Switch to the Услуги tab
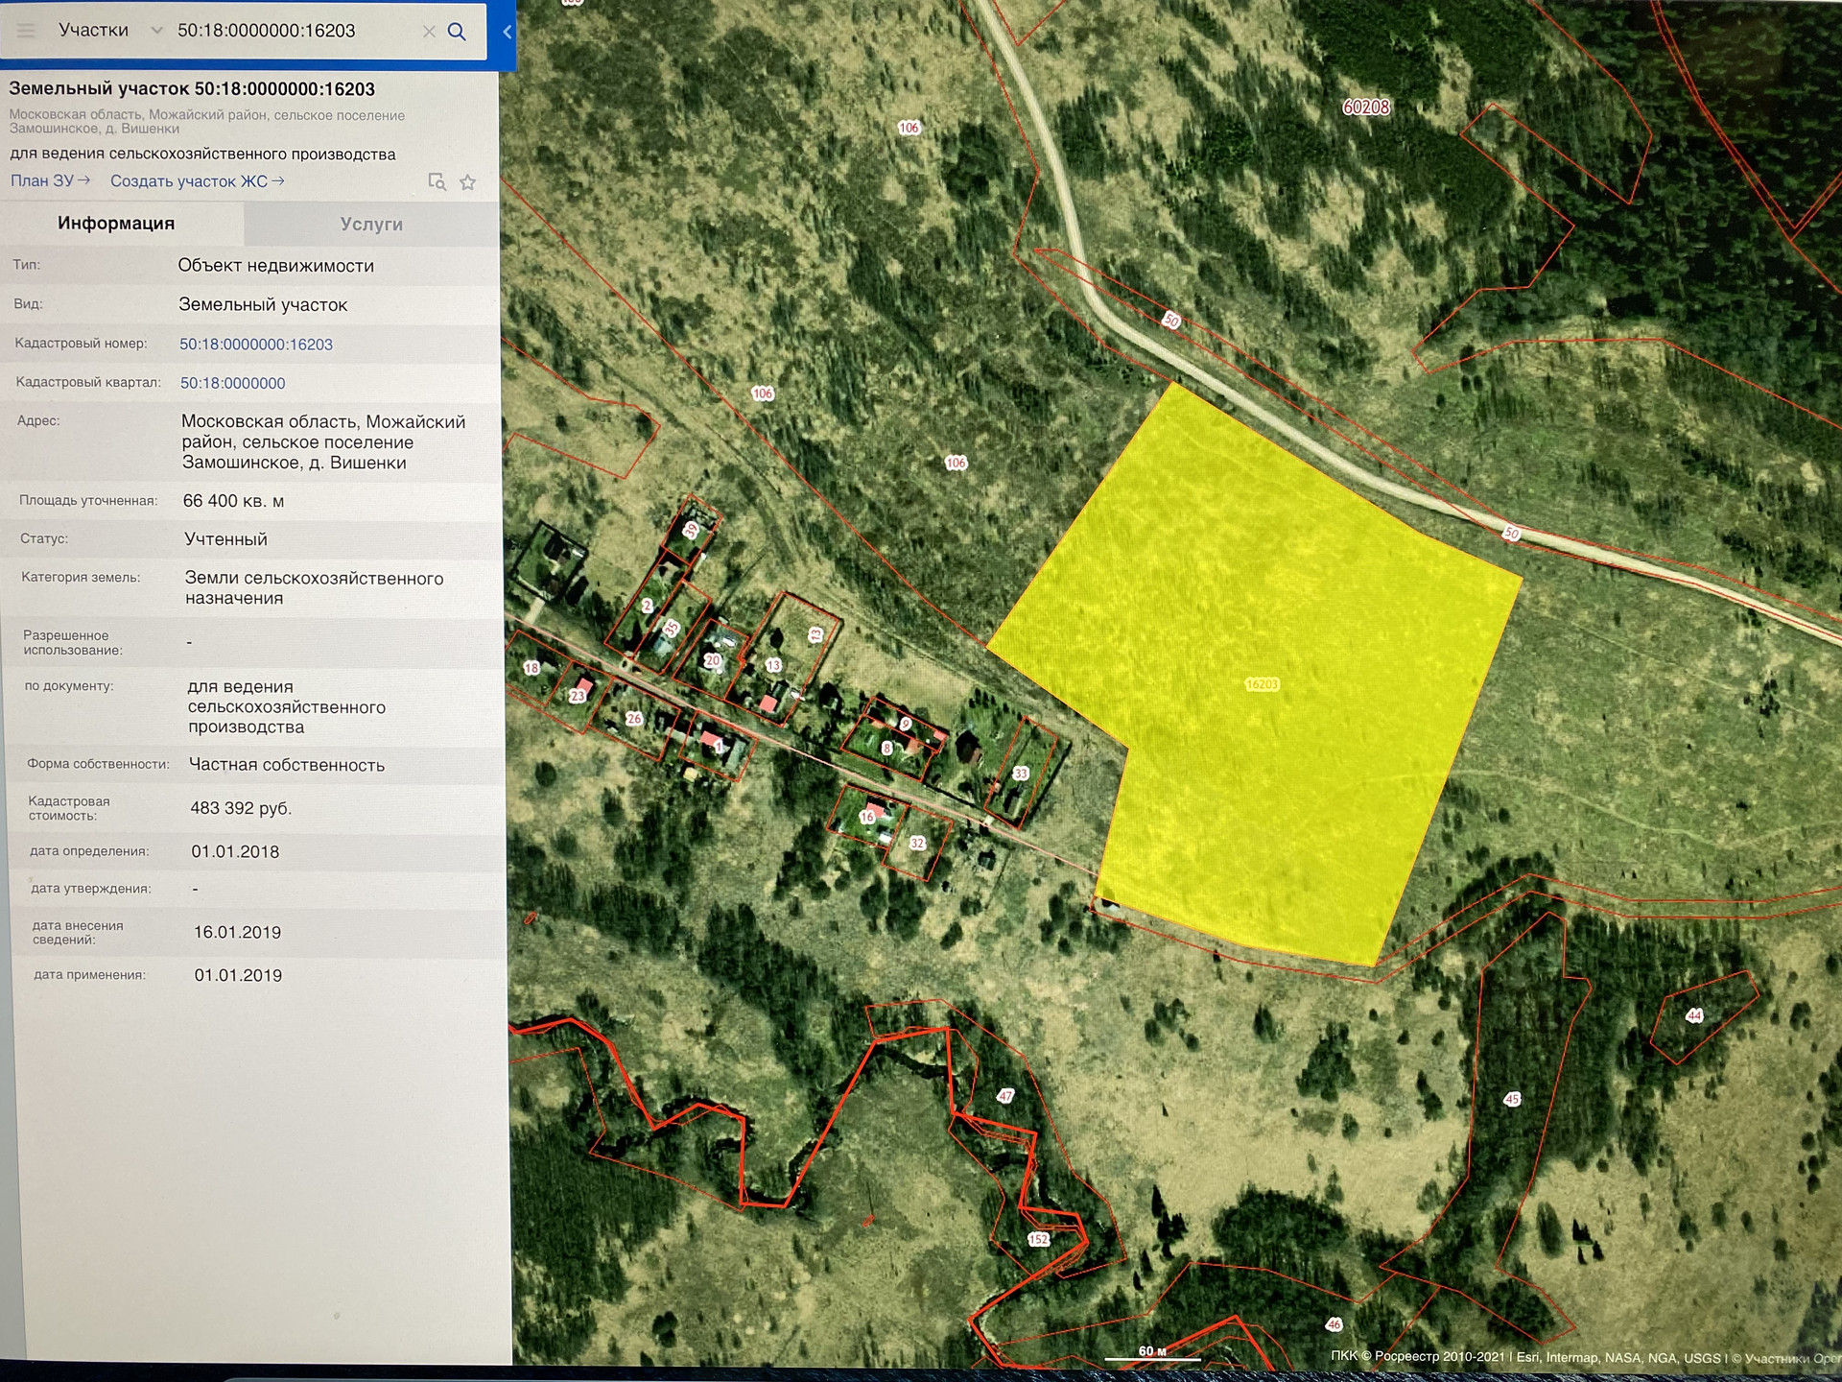This screenshot has height=1382, width=1842. (371, 224)
